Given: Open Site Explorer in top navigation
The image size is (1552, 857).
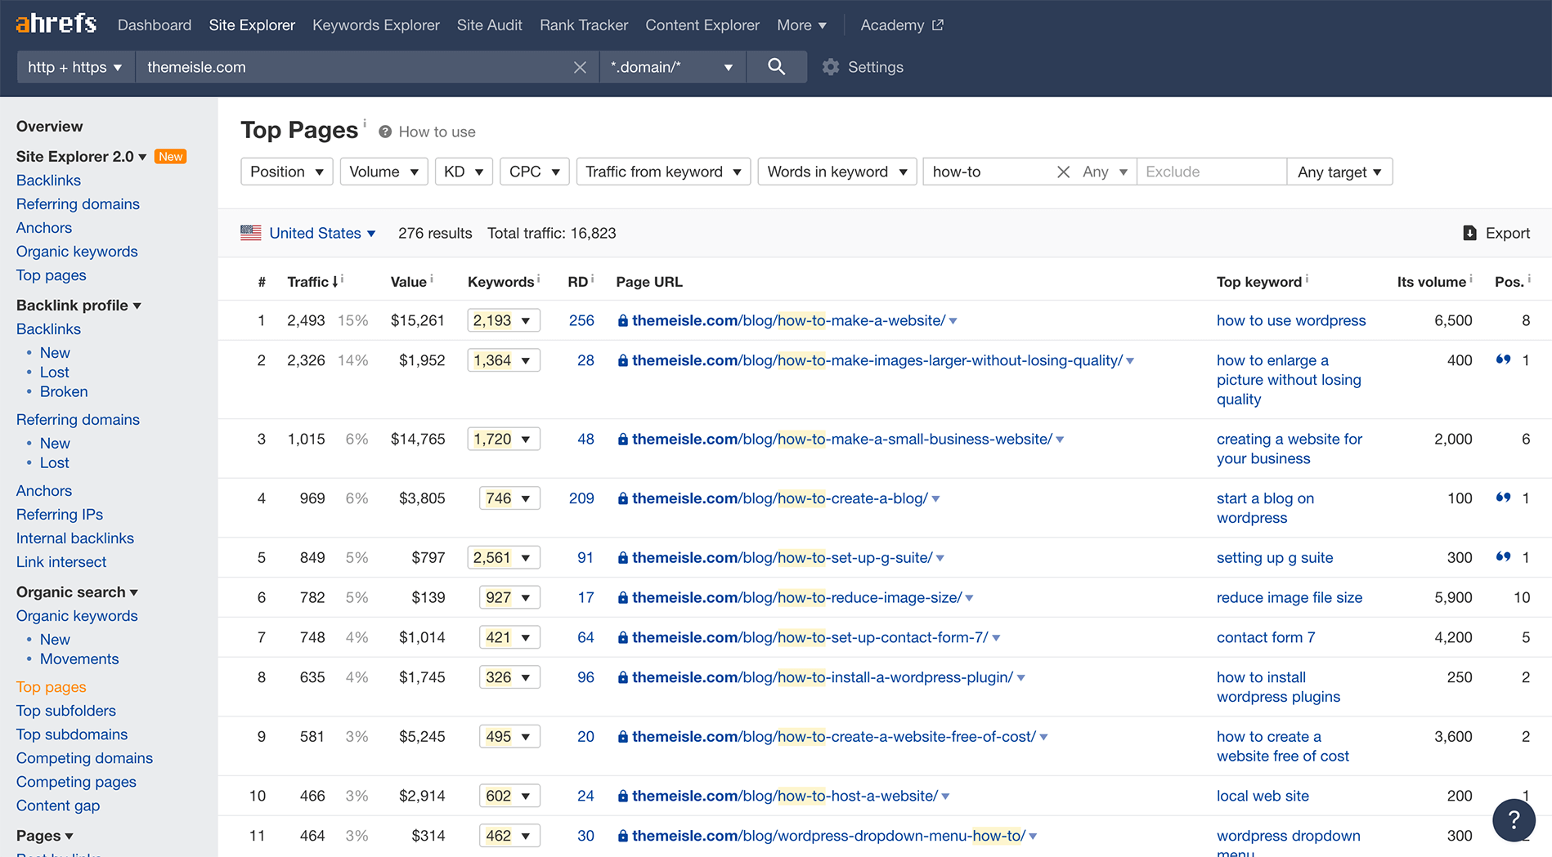Looking at the screenshot, I should click(x=252, y=25).
